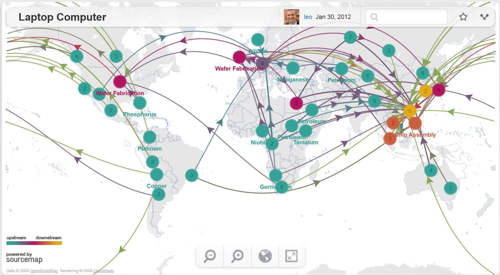
Task: Open leo's profile picture
Action: click(291, 17)
